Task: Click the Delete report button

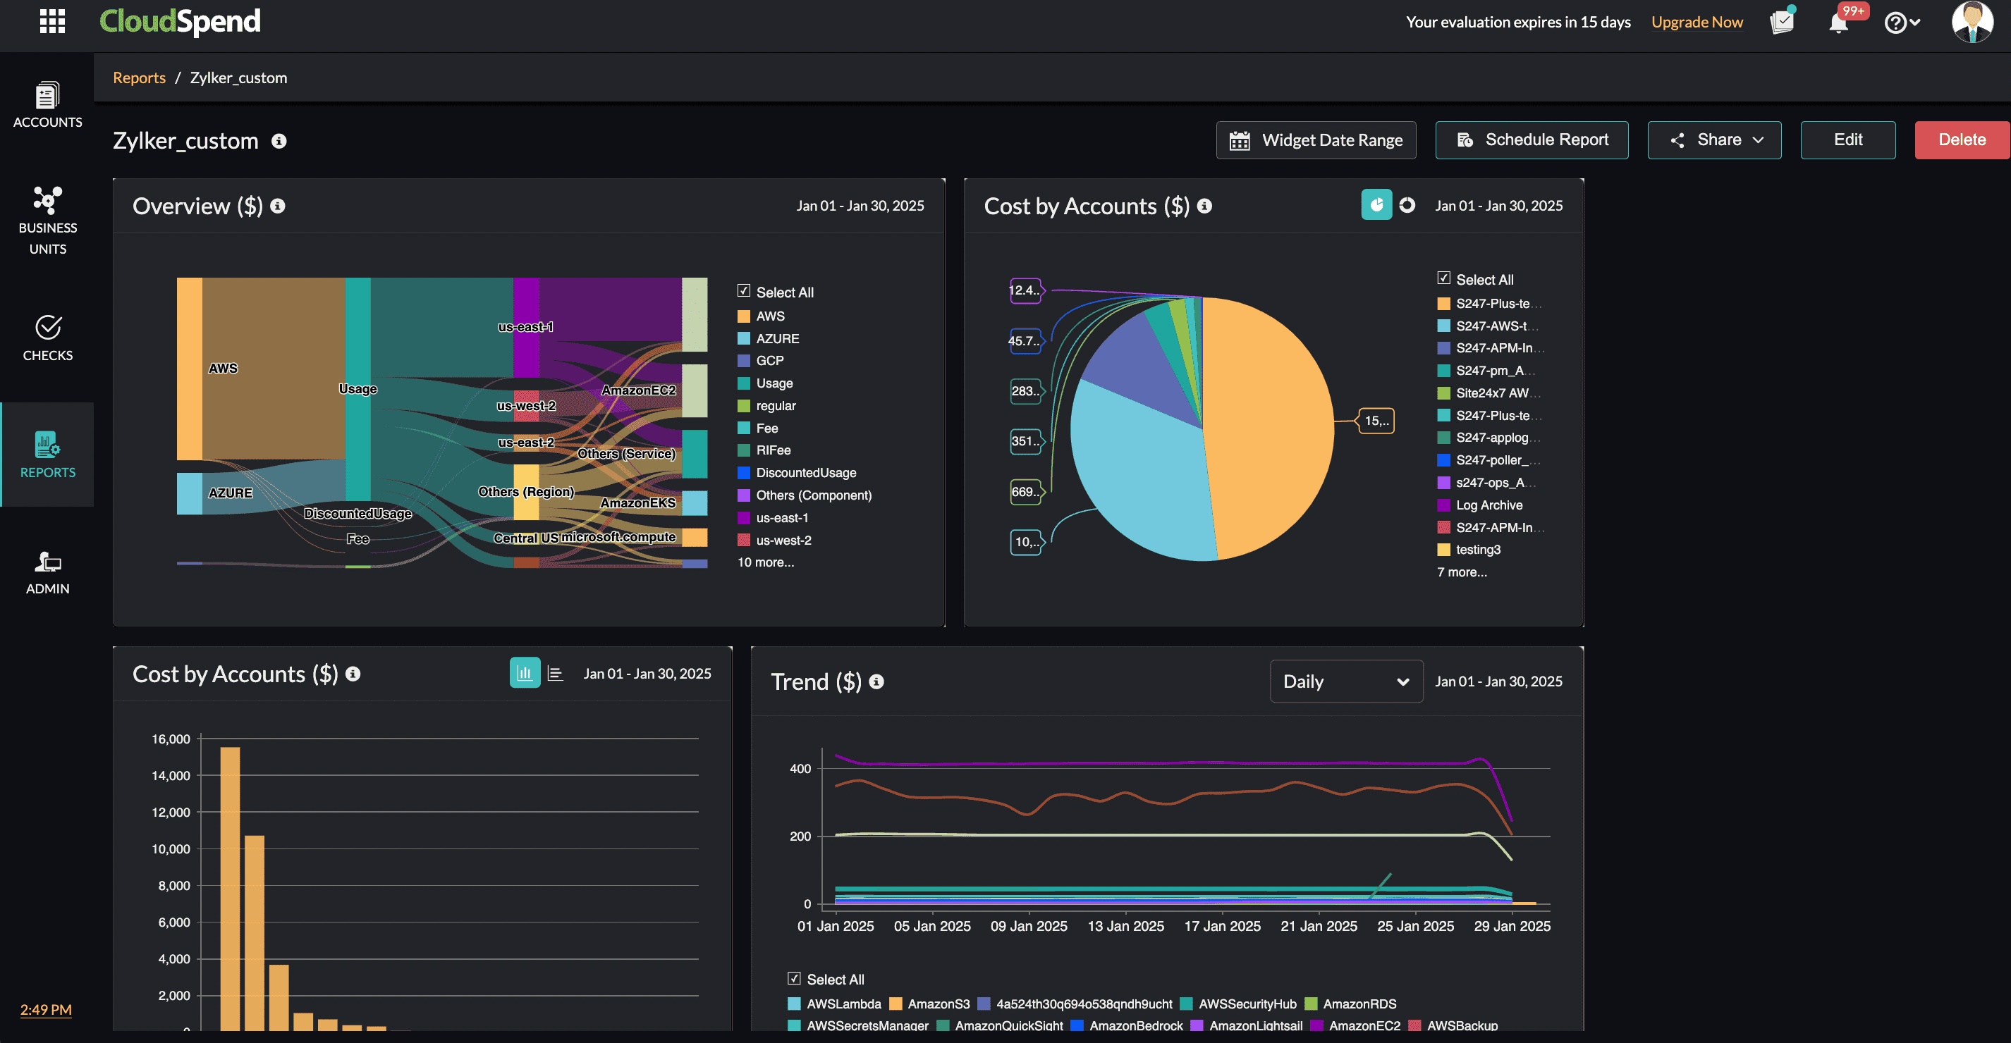Action: (1962, 140)
